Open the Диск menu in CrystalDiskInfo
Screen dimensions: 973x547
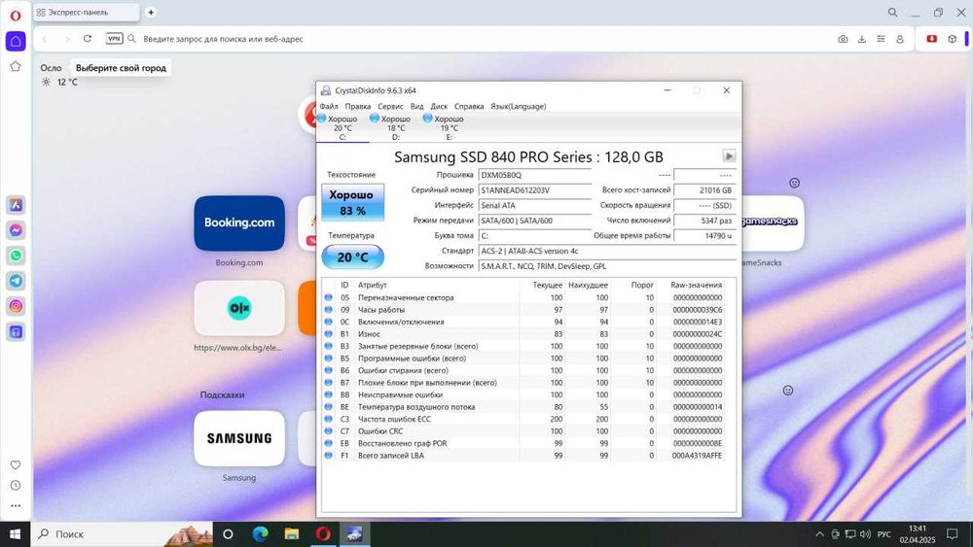[x=440, y=107]
